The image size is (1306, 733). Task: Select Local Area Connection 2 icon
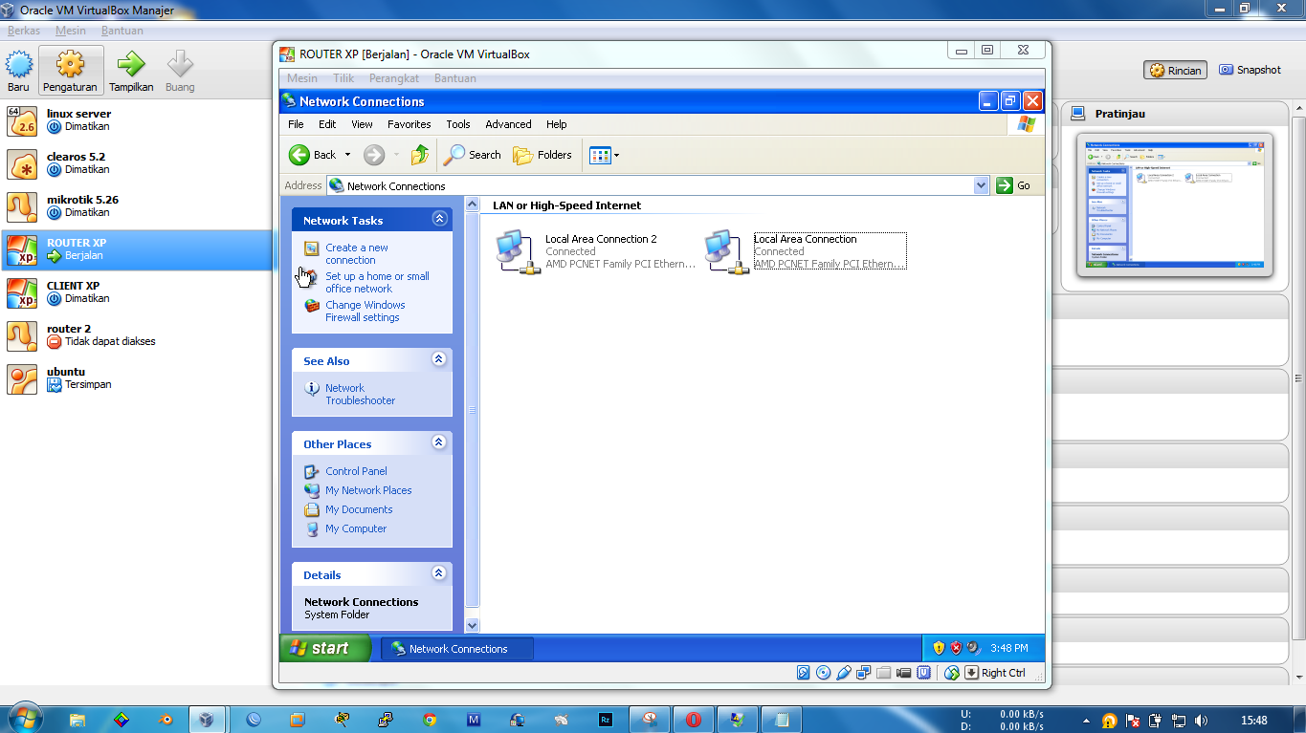click(518, 252)
